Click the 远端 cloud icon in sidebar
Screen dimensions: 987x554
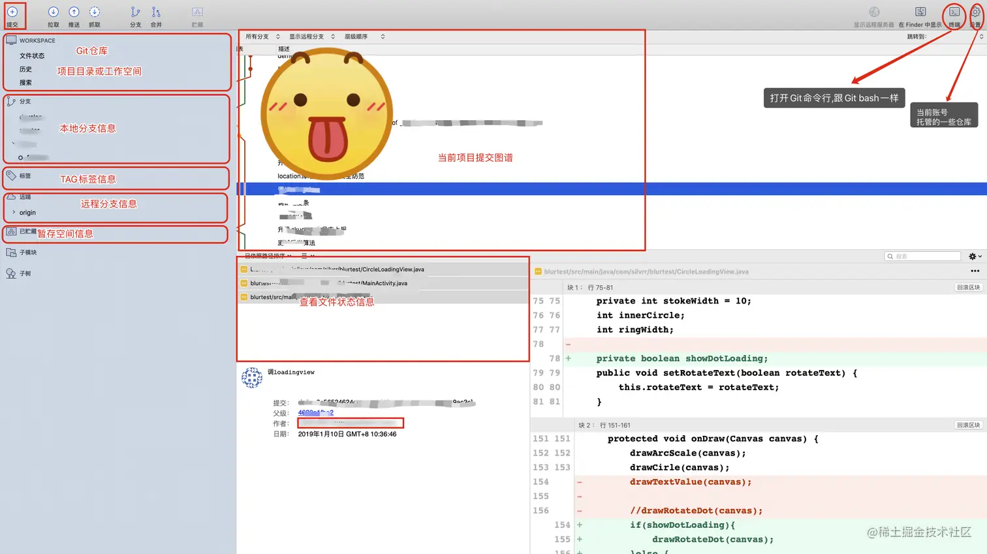(11, 196)
